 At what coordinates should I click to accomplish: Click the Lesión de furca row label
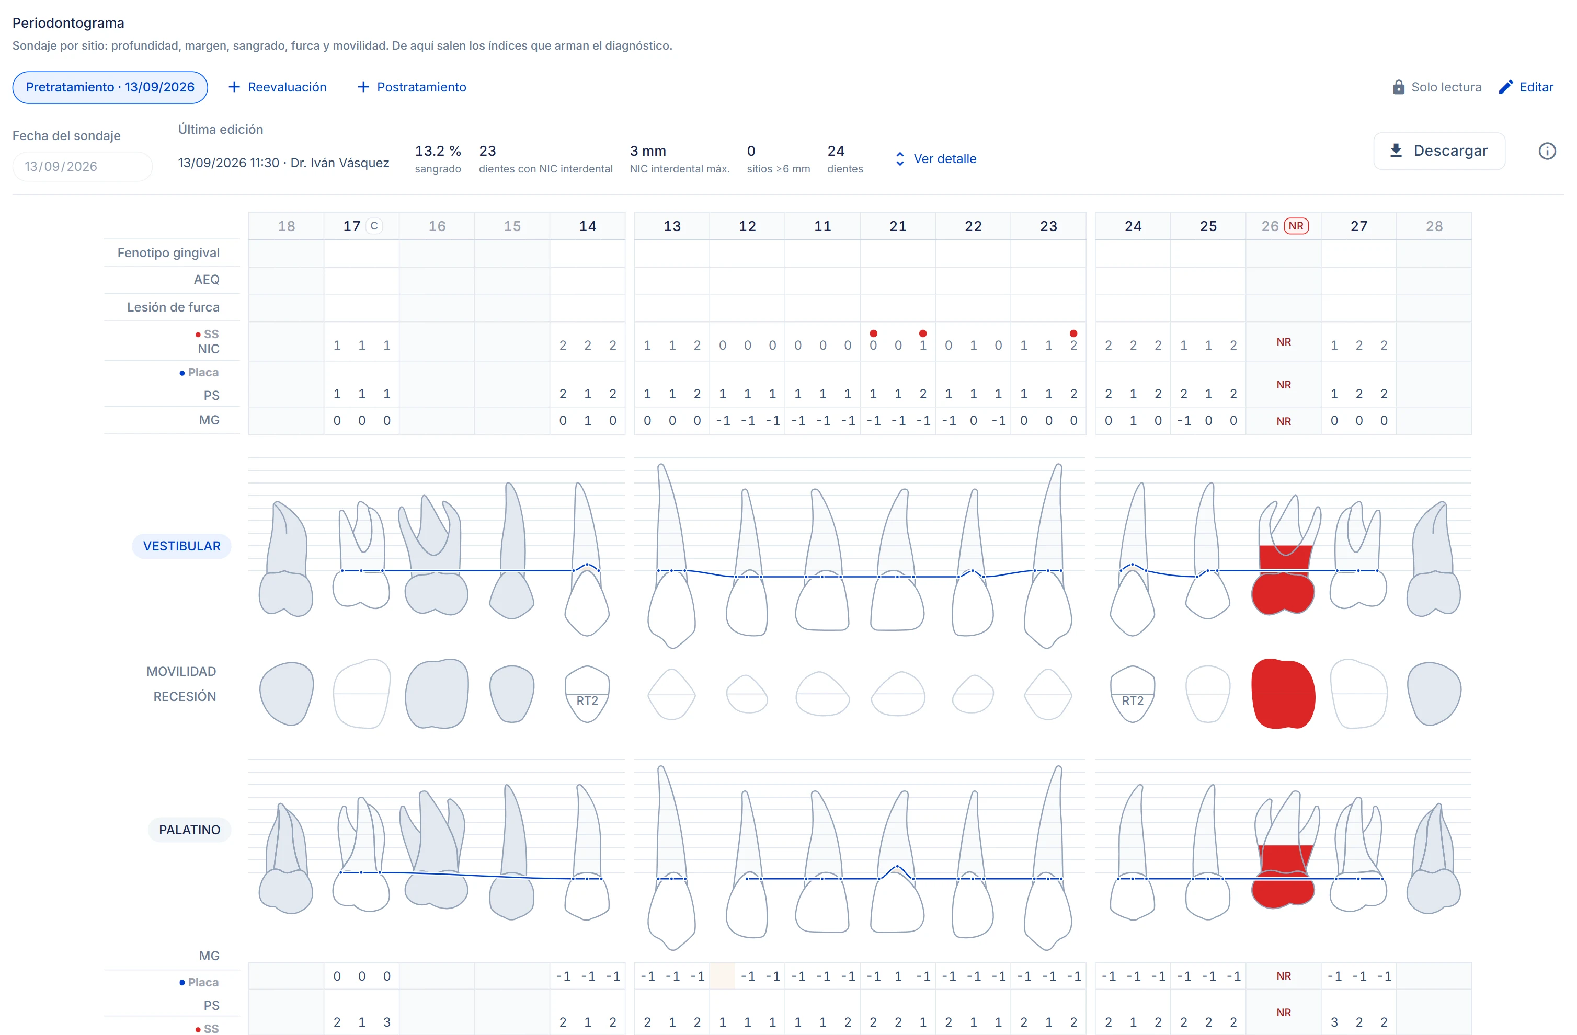pyautogui.click(x=173, y=307)
